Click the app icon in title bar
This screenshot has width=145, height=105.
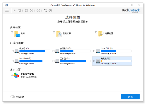[6, 5]
